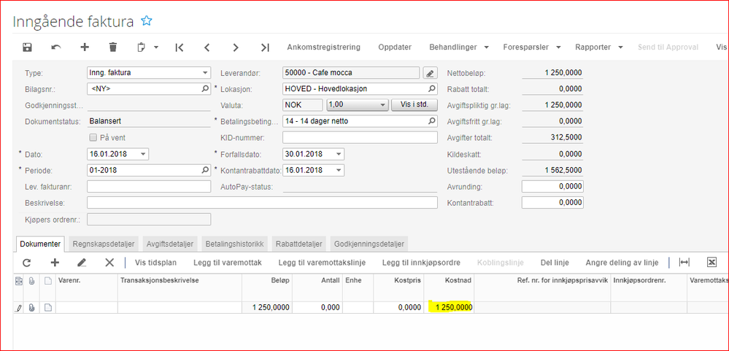Click the clipboard copy-paste icon
This screenshot has width=729, height=351.
[x=142, y=47]
